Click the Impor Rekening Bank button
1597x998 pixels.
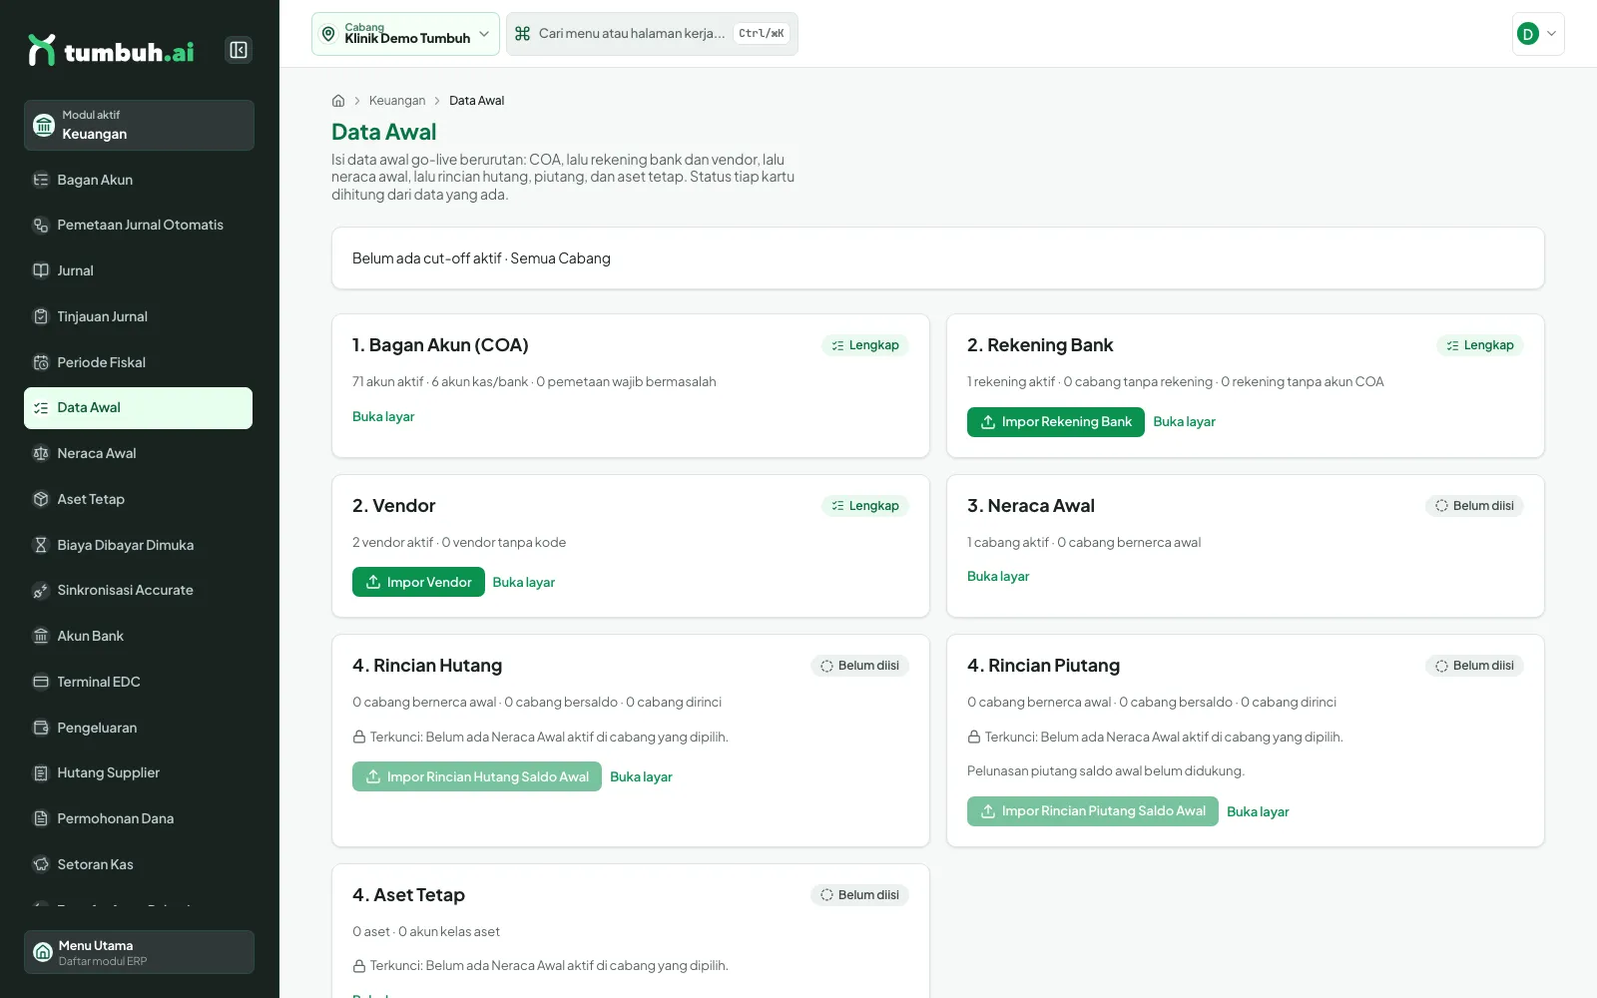click(x=1056, y=422)
